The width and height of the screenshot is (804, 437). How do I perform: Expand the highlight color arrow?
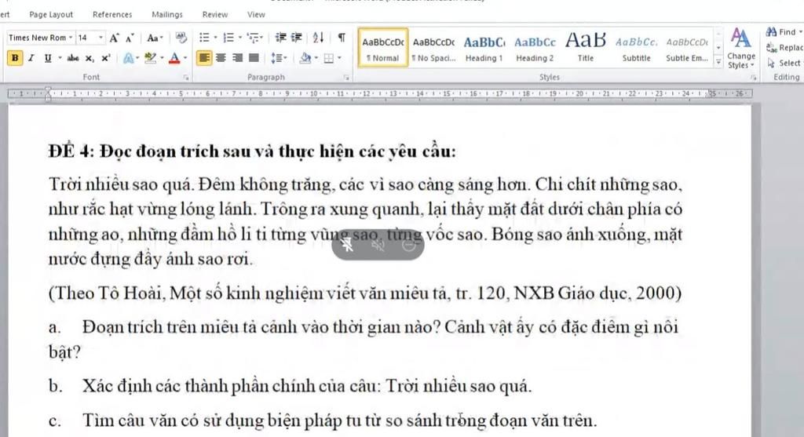(162, 58)
